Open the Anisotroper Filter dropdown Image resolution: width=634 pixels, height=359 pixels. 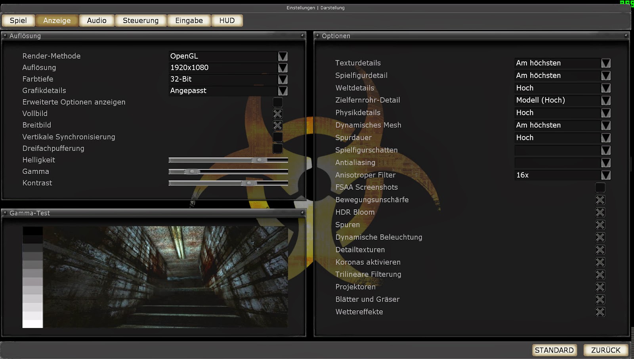pos(605,175)
